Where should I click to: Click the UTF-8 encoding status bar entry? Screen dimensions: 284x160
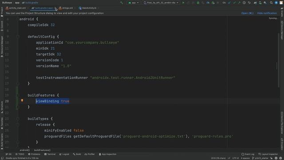point(236,158)
